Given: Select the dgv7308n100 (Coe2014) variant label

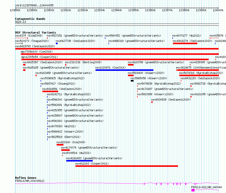Looking at the screenshot, I should pyautogui.click(x=37, y=52).
